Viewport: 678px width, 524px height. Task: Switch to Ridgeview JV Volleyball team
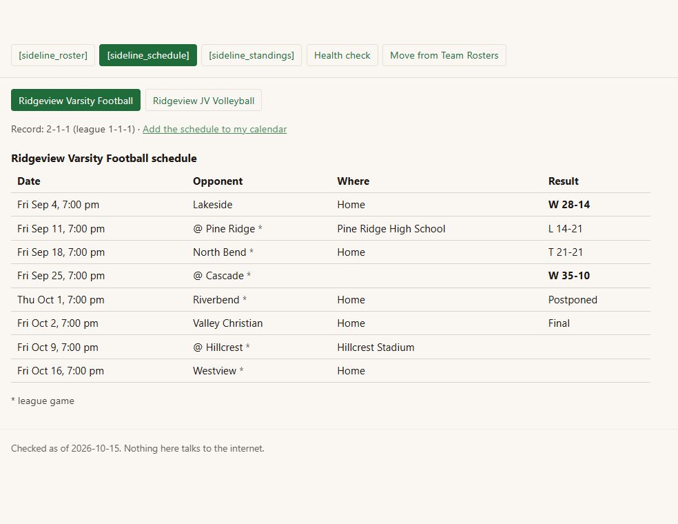(203, 101)
